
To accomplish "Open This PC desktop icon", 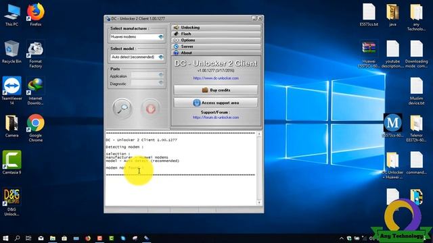I will tap(12, 15).
